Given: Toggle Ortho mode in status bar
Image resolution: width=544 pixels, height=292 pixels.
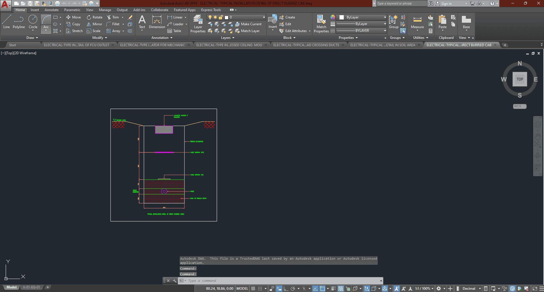Looking at the screenshot, I should click(x=286, y=289).
